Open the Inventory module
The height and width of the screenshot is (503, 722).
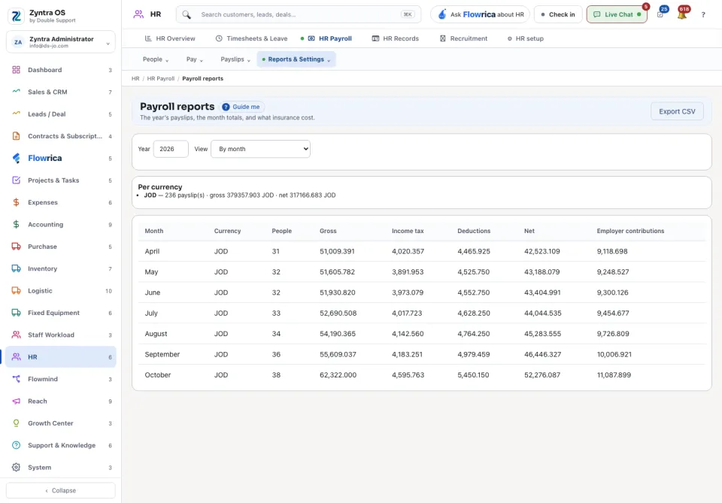61,268
